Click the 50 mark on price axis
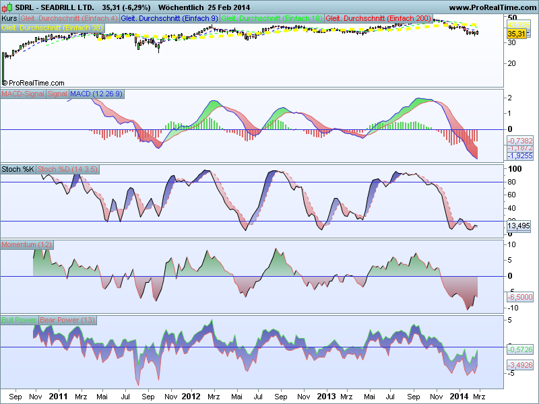 coord(512,18)
